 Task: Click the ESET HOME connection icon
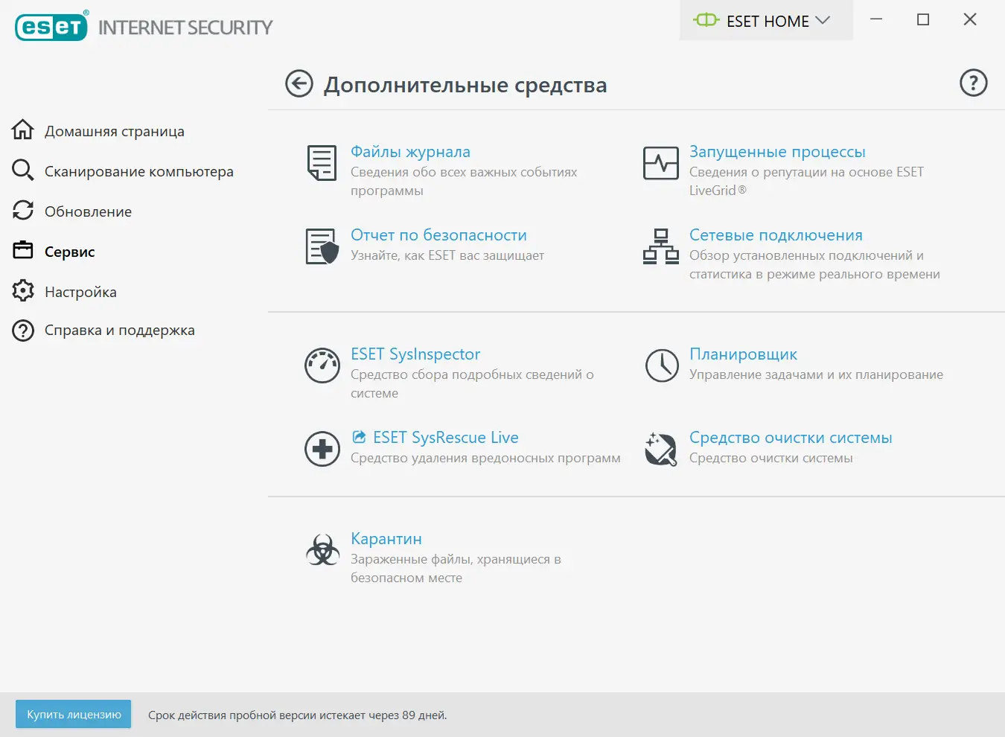706,20
